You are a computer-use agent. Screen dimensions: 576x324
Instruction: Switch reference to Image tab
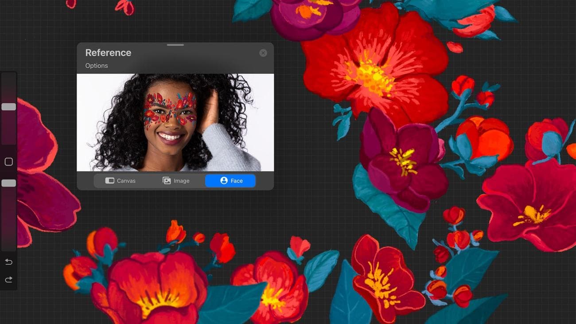(x=176, y=181)
